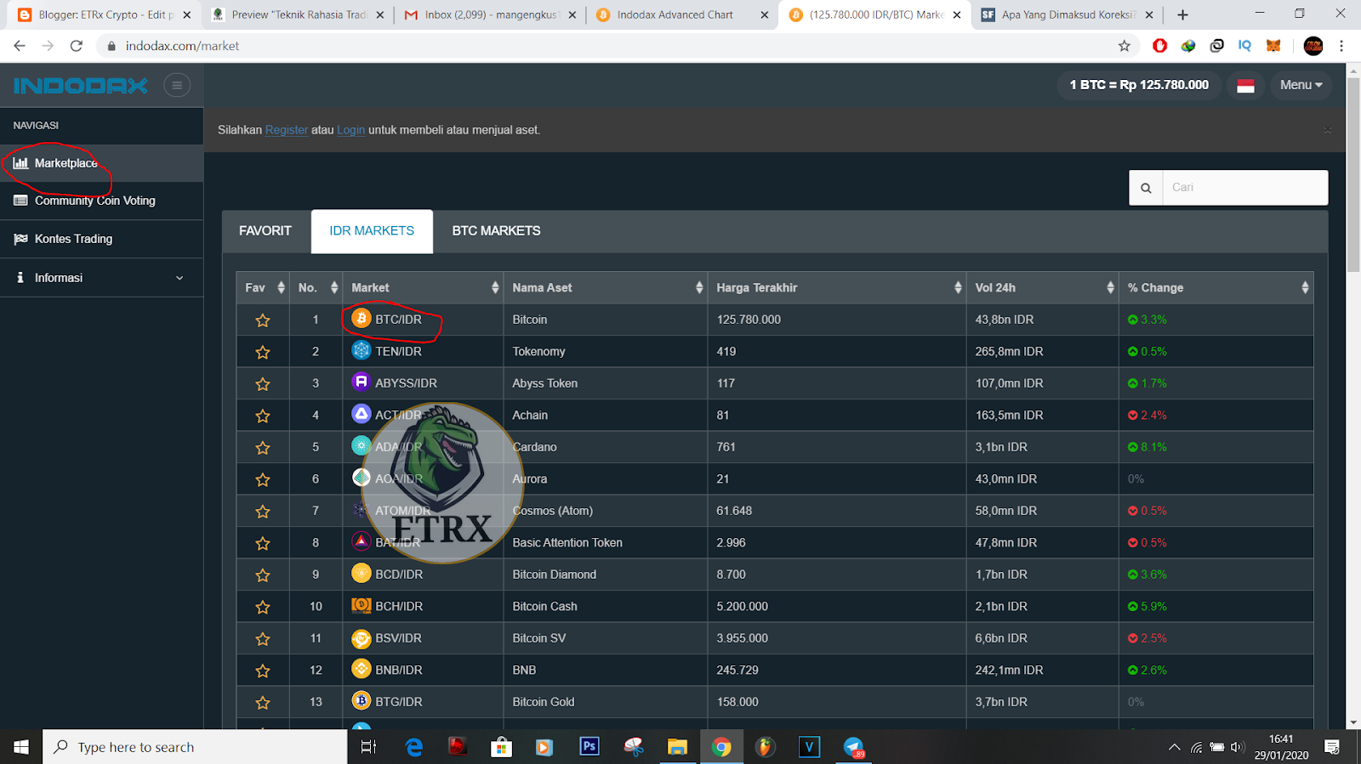Open the Indodax logo home link

(x=81, y=85)
